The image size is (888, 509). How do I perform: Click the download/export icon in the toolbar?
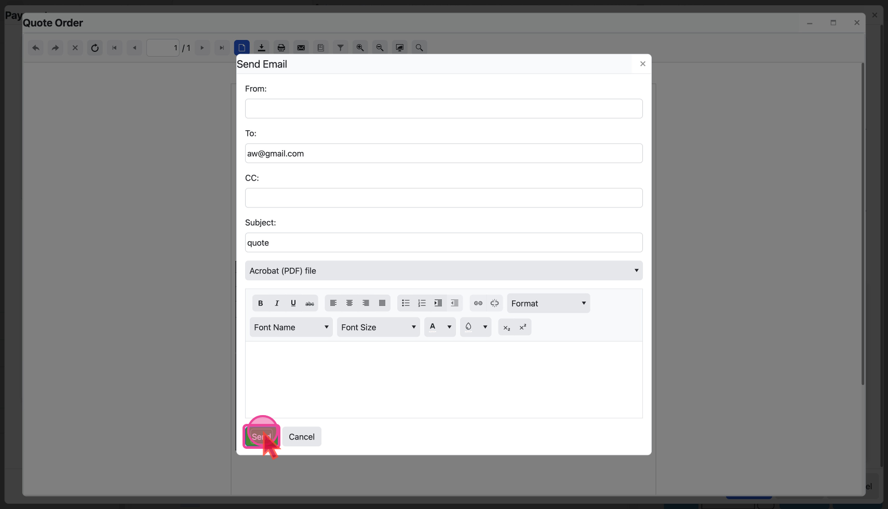tap(261, 47)
